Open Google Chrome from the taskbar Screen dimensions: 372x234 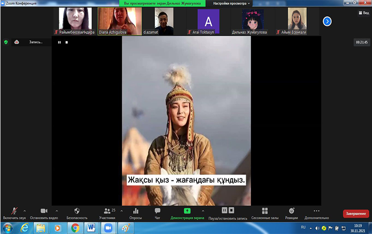[x=75, y=228]
